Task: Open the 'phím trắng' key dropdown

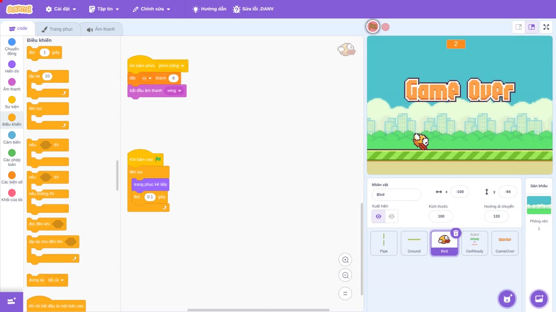Action: point(172,66)
